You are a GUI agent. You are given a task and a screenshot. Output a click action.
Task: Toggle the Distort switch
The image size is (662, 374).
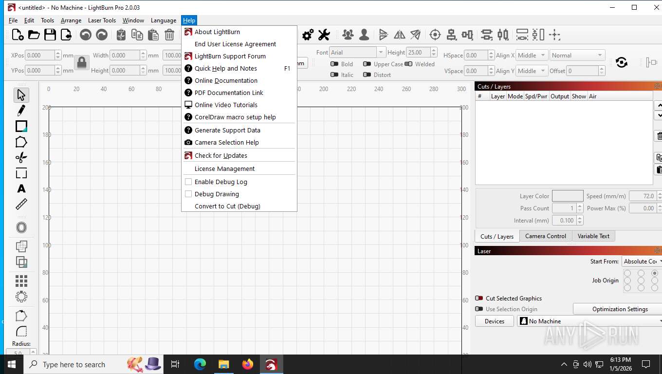(367, 75)
